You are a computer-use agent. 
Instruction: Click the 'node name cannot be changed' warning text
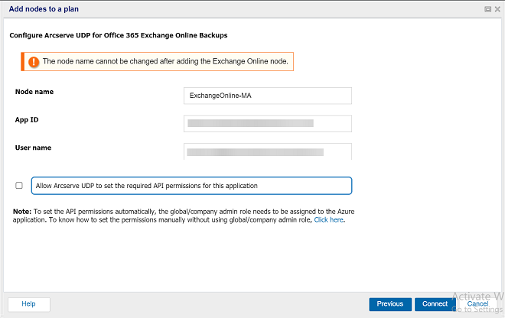pos(165,61)
